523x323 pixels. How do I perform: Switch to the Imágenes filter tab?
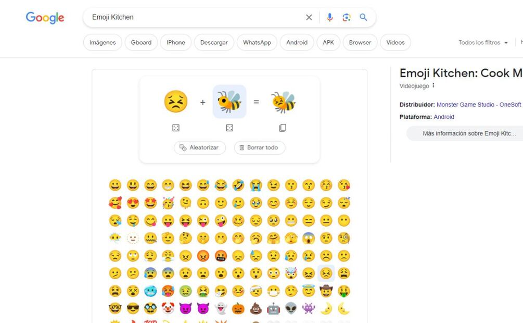pyautogui.click(x=103, y=43)
